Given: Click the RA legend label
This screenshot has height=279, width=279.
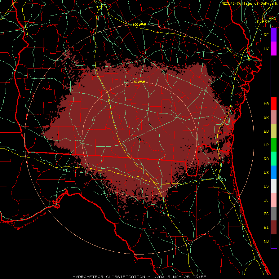Looking at the screenshot, I should pos(266,159).
